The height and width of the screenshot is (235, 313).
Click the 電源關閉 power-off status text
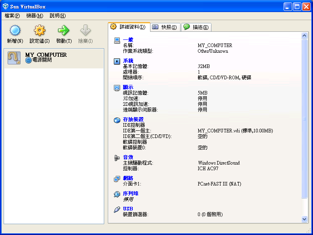tap(42, 60)
